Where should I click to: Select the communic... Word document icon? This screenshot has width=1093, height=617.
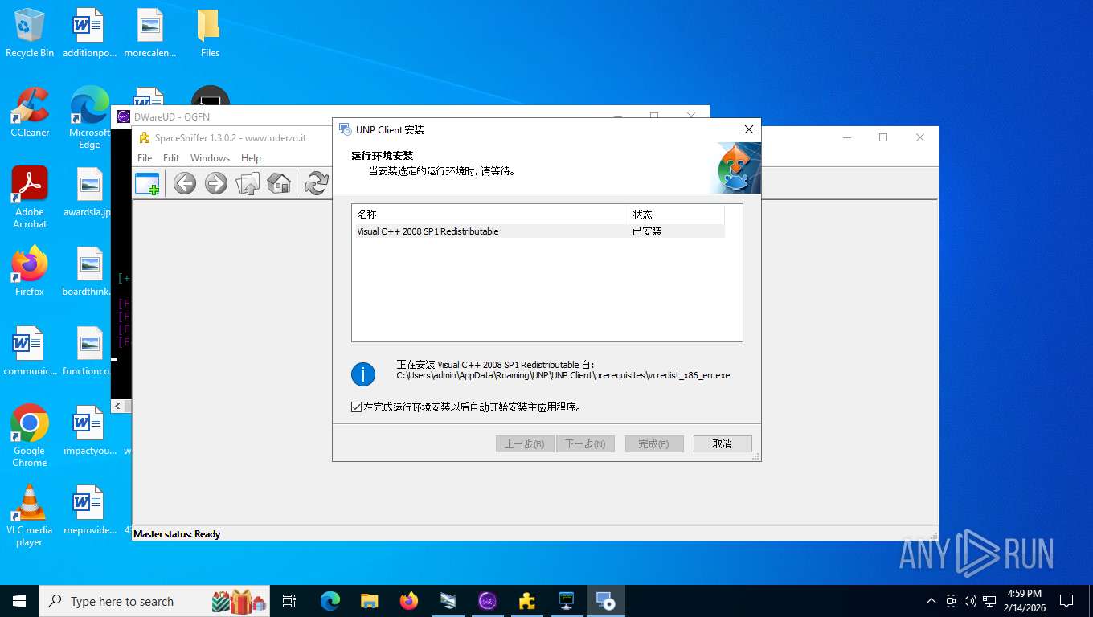pyautogui.click(x=30, y=351)
